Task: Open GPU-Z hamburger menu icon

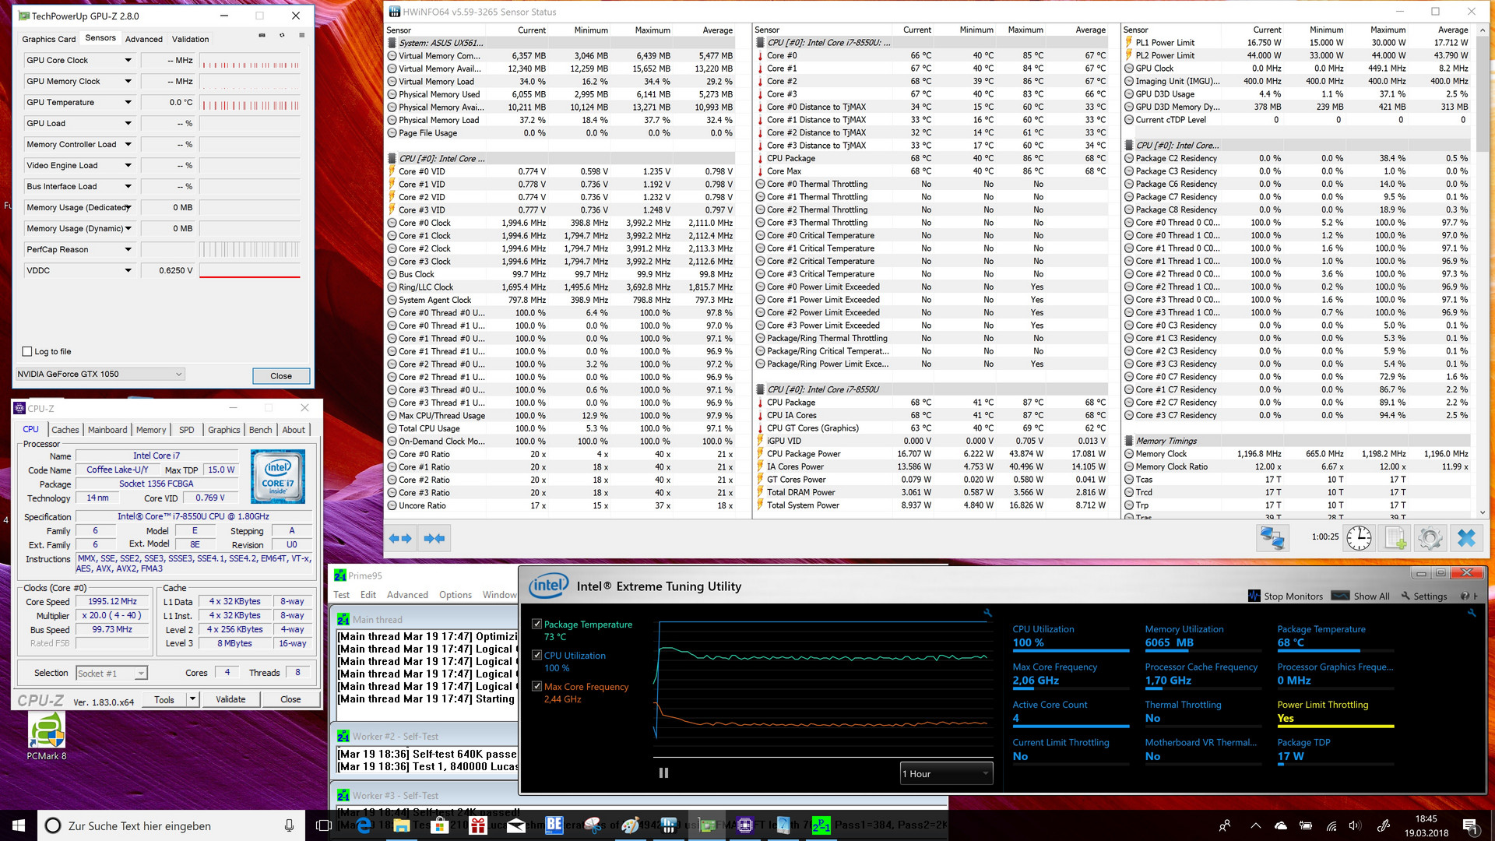Action: tap(302, 36)
